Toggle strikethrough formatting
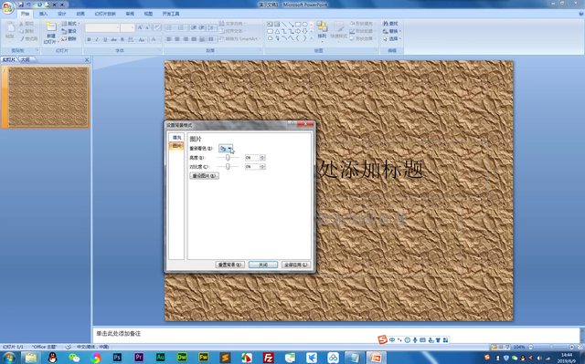Screen dimensions: 585x364 pos(113,39)
